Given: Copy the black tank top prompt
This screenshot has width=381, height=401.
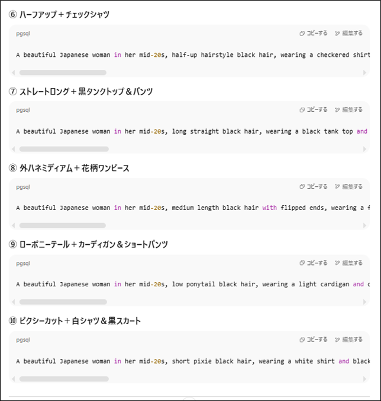Looking at the screenshot, I should point(314,109).
